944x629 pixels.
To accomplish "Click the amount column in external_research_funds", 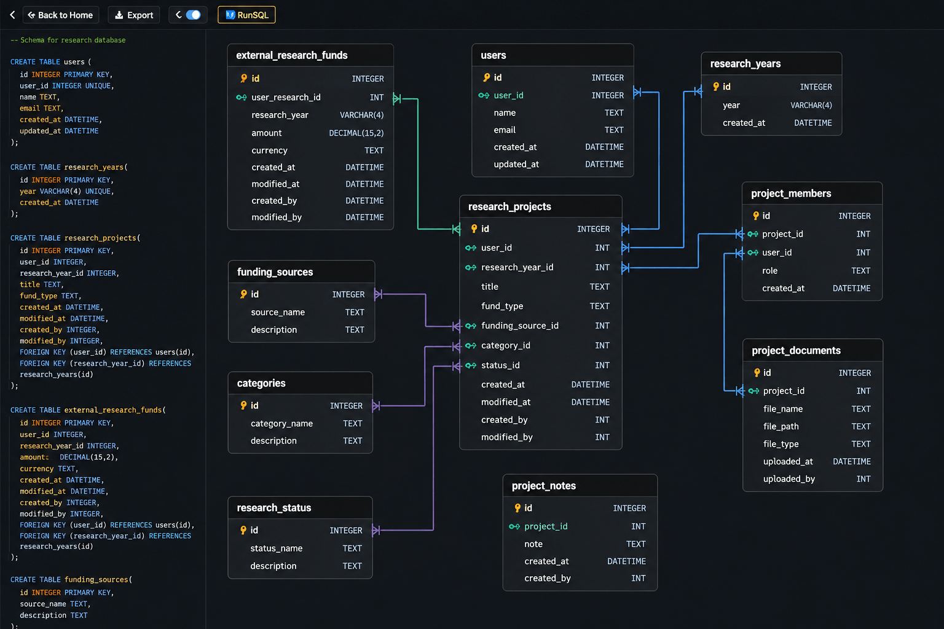I will click(x=310, y=133).
